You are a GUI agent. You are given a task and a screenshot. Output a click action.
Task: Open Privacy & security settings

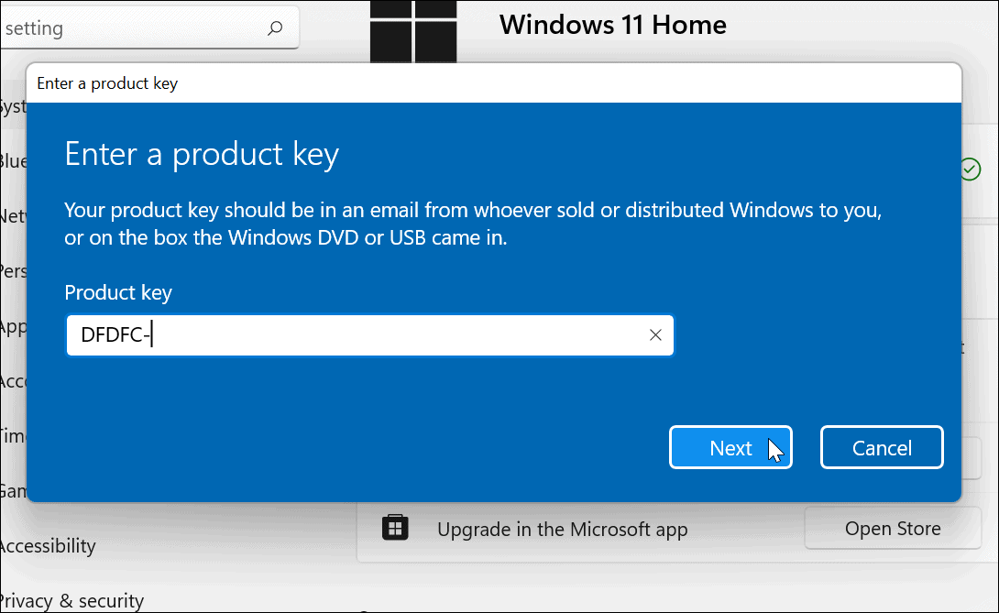[x=71, y=600]
